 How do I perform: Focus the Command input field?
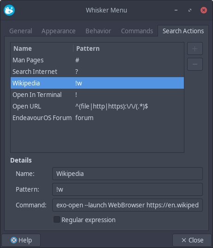[128, 205]
